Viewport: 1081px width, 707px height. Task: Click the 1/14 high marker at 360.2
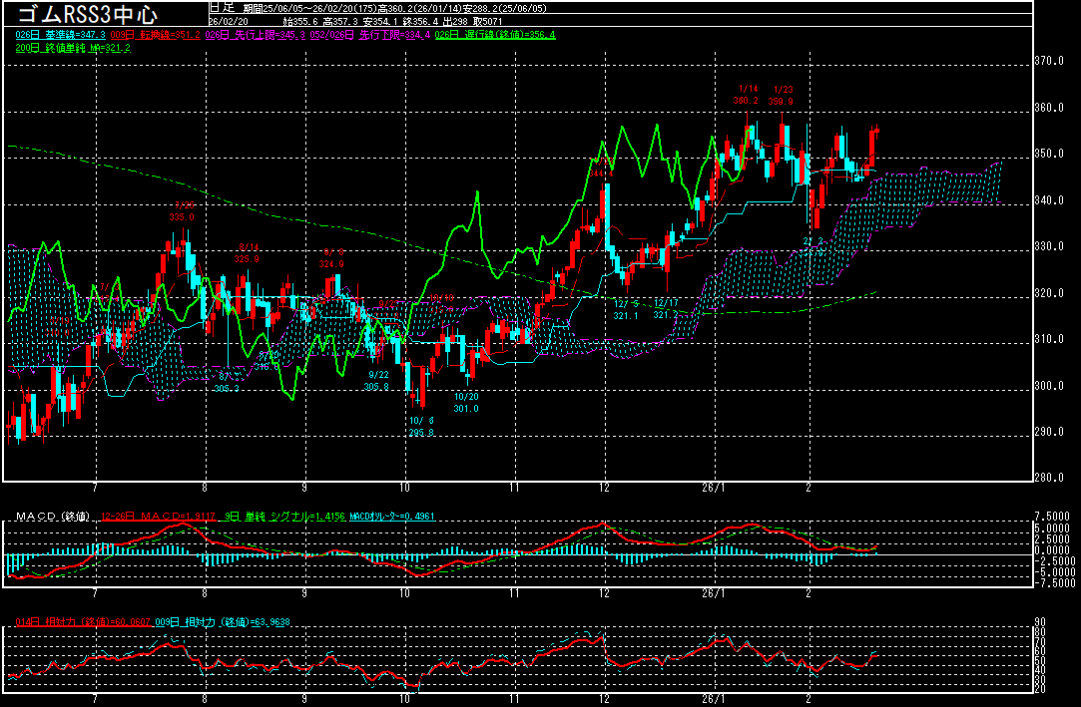coord(747,95)
